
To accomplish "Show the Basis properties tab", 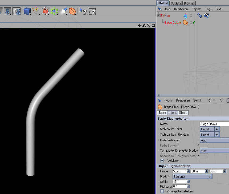I will pos(162,113).
